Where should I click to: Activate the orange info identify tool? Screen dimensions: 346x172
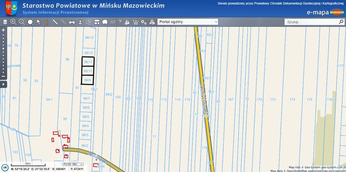click(47, 22)
